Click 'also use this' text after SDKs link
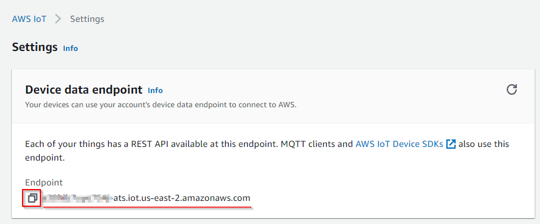 (x=484, y=144)
